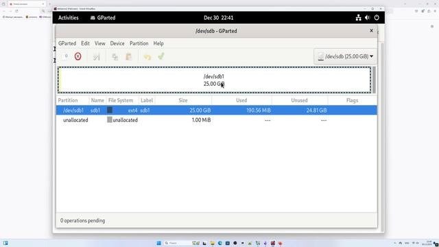439x247 pixels.
Task: Click the Size column header
Action: pos(183,100)
